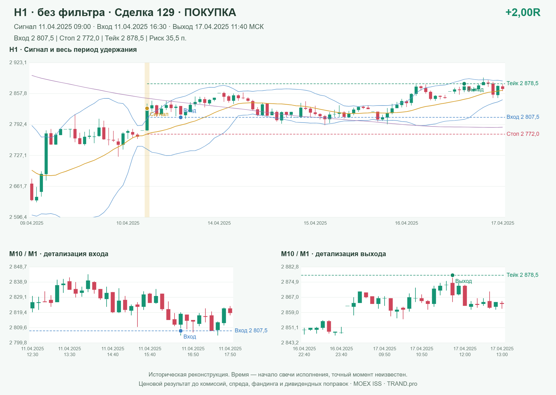Click the 2 857,8 price axis label
This screenshot has width=556, height=395.
18,94
